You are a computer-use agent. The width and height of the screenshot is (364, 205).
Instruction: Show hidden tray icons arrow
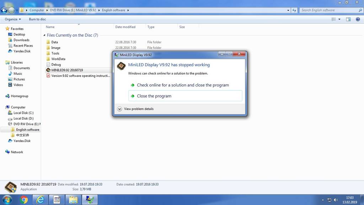tap(323, 200)
